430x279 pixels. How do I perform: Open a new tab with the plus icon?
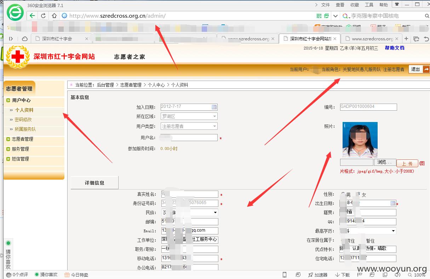pyautogui.click(x=406, y=39)
